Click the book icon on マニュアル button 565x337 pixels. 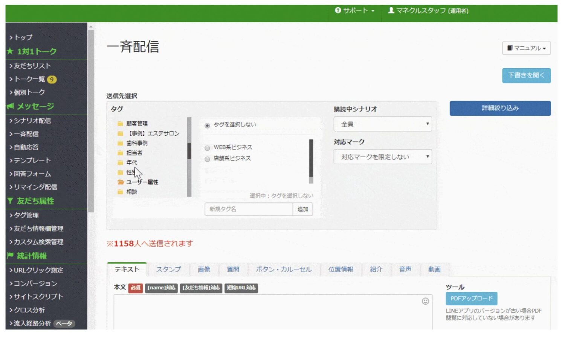pos(510,48)
